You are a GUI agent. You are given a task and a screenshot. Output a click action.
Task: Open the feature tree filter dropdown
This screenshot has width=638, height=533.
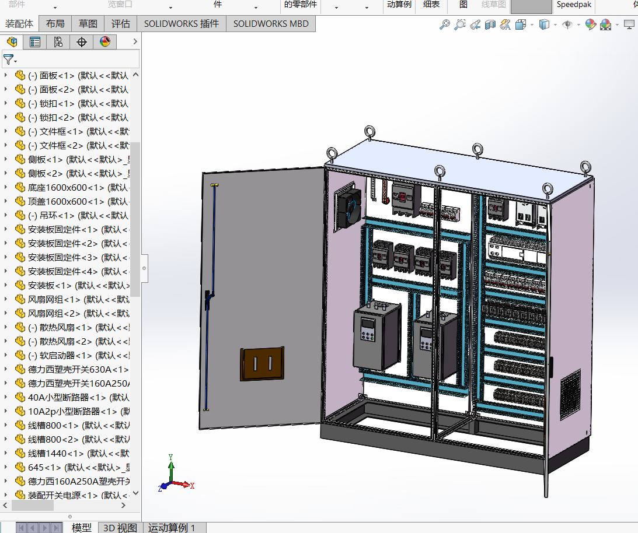click(10, 59)
